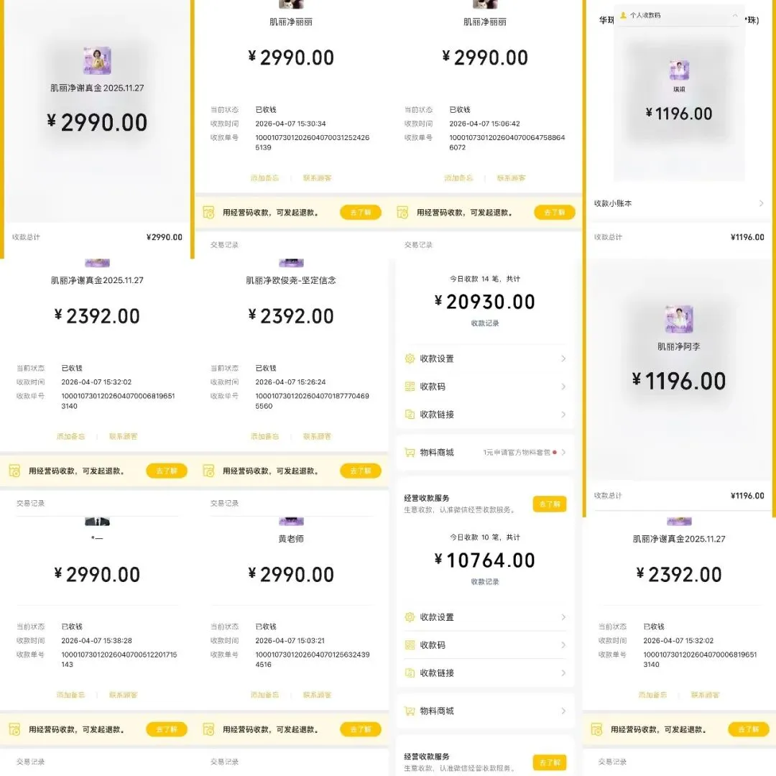Collapse the 个人收款码 dropdown chevron
This screenshot has height=776, width=776.
click(x=735, y=15)
